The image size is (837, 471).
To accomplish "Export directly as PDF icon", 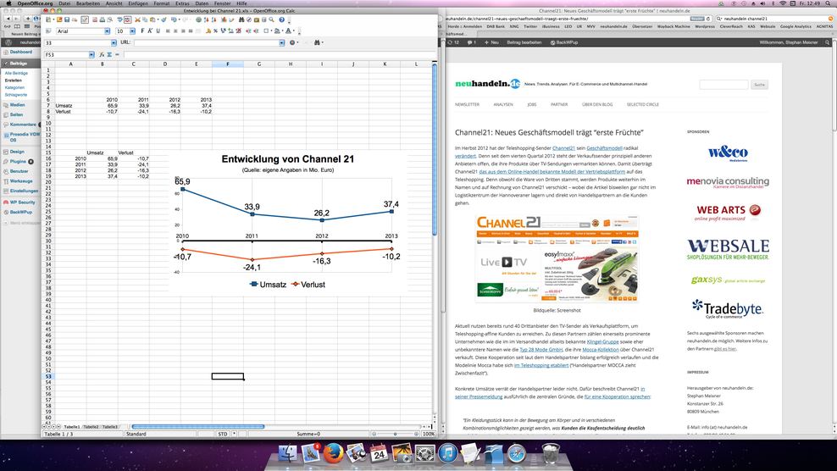I will coord(95,19).
